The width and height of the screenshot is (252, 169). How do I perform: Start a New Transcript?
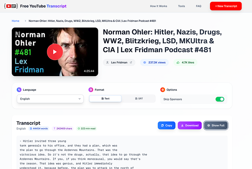pyautogui.click(x=226, y=6)
